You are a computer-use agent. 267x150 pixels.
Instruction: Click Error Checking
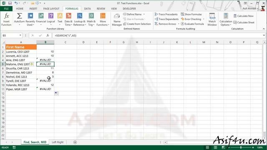(191, 19)
